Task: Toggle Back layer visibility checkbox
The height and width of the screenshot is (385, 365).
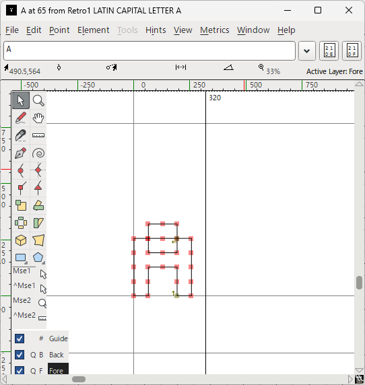Action: click(x=20, y=355)
